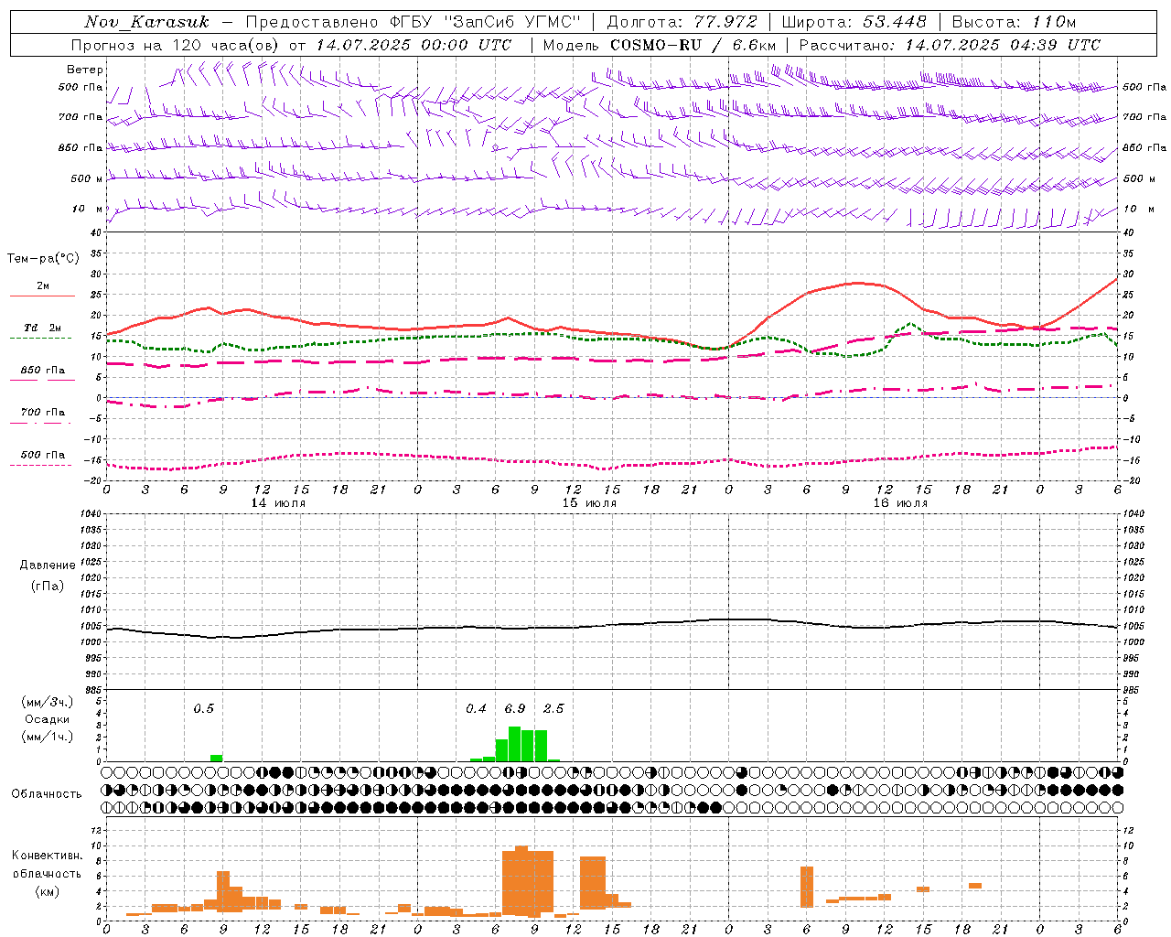Click the Ветер wind panel label
Image resolution: width=1171 pixels, height=937 pixels.
85,70
